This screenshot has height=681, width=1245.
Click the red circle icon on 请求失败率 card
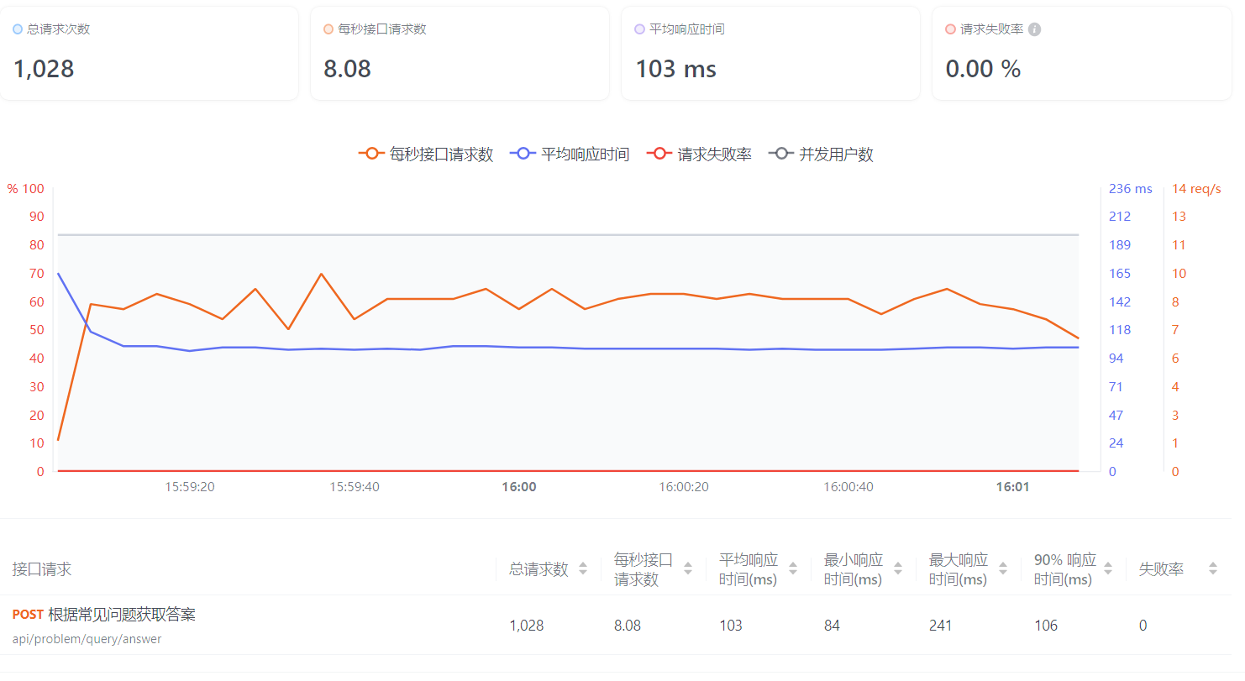pos(950,29)
